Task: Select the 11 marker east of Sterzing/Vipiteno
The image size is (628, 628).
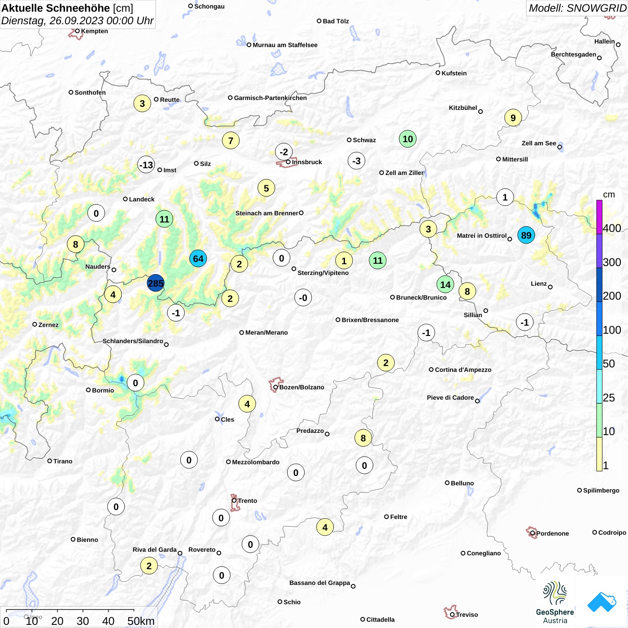Action: coord(378,260)
